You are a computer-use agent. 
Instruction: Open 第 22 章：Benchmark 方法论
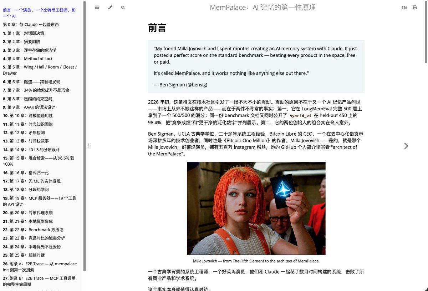click(33, 230)
